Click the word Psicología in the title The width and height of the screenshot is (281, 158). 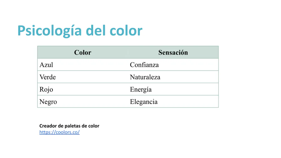click(50, 31)
